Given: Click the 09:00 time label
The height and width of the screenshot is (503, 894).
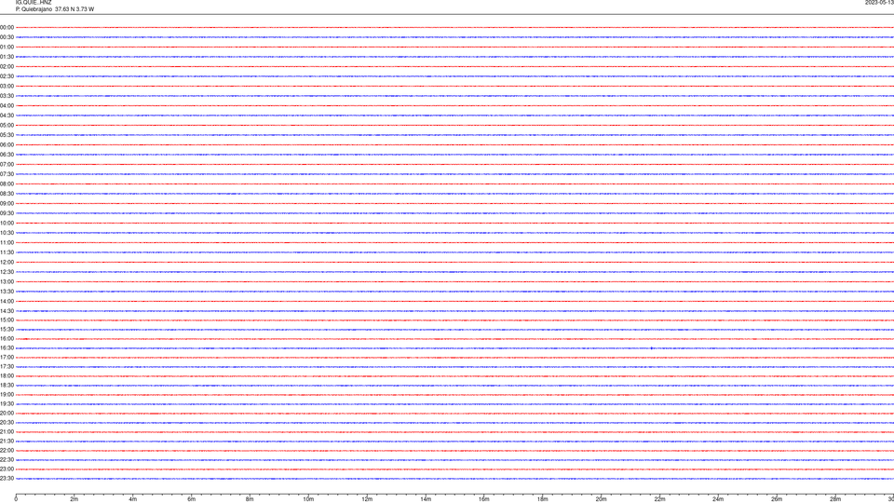Looking at the screenshot, I should point(7,204).
